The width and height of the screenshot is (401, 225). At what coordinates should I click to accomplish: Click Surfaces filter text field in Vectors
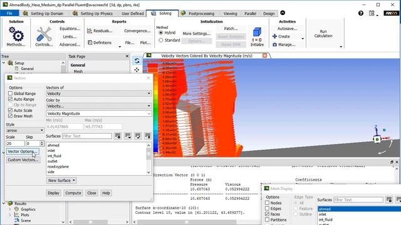pos(87,136)
